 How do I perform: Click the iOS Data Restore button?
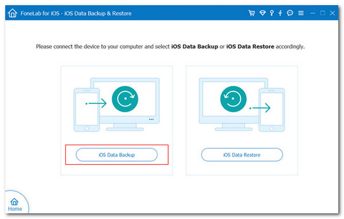[242, 155]
